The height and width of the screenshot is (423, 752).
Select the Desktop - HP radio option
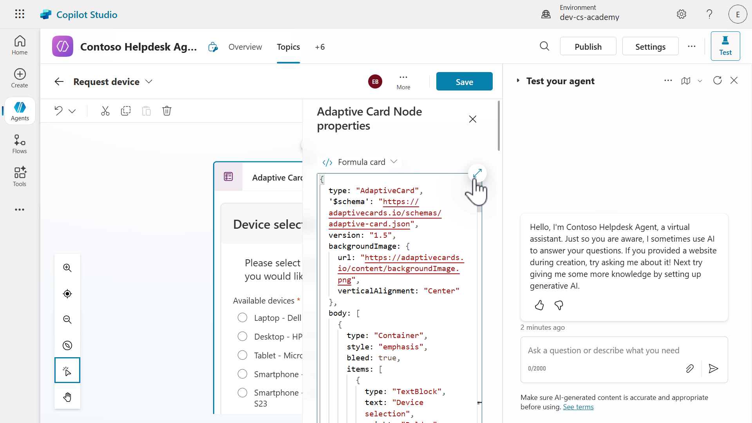242,336
